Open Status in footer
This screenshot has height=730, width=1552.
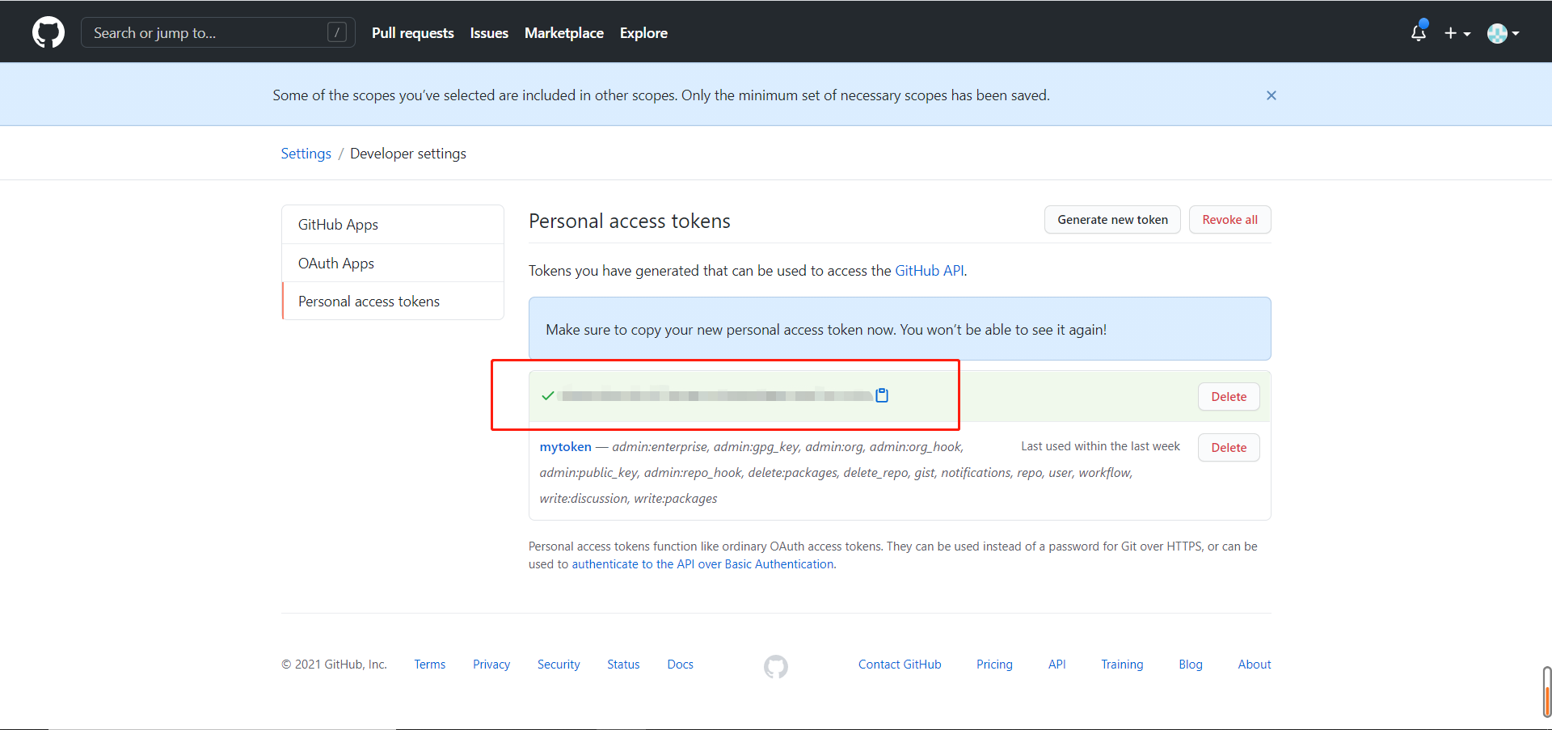tap(623, 665)
